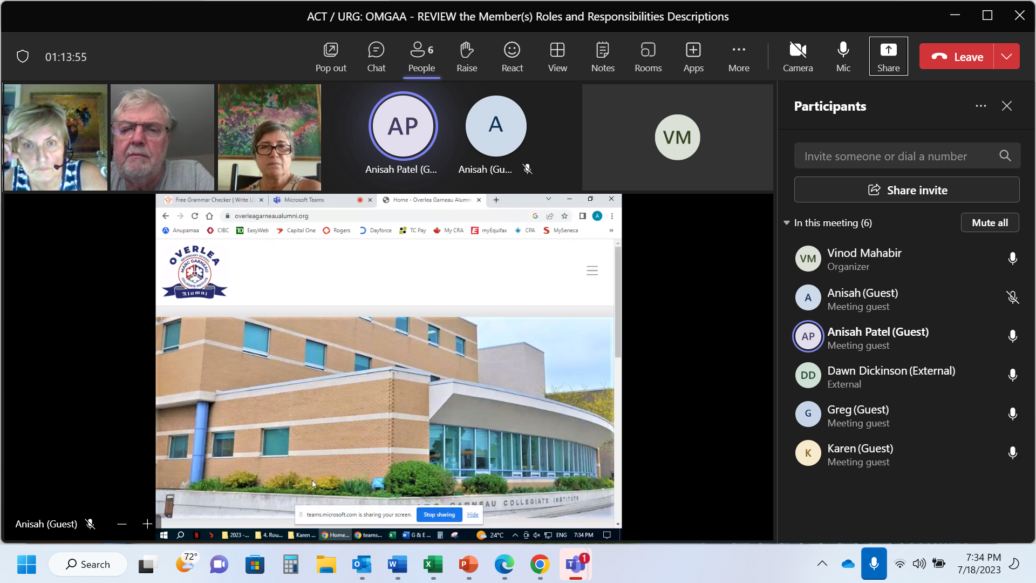Toggle Anisah Patel (Guest)'s microphone
Image resolution: width=1036 pixels, height=583 pixels.
pyautogui.click(x=1013, y=336)
